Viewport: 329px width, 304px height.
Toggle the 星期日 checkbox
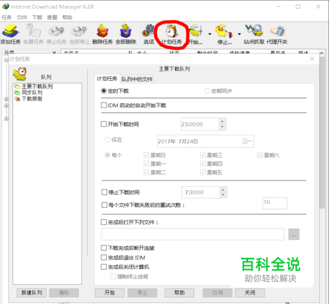[x=146, y=155]
